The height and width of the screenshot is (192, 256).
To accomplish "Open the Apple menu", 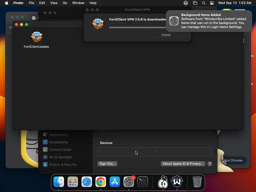I will (x=6, y=3).
